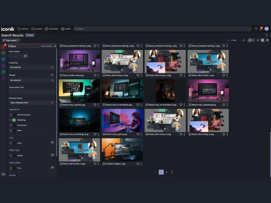Open the Admin navigation item
Viewport: 271px width, 203px height.
(x=66, y=29)
